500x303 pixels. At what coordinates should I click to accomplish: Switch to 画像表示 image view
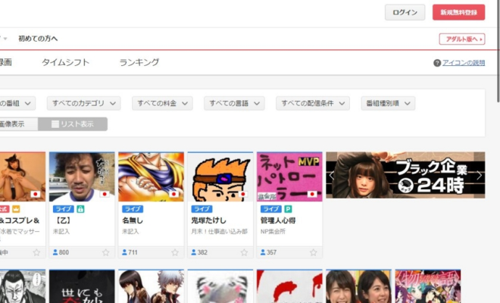click(15, 124)
